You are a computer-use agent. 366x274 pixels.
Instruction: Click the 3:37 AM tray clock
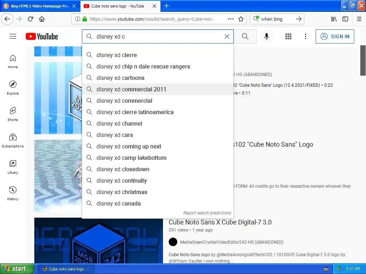[x=353, y=269]
